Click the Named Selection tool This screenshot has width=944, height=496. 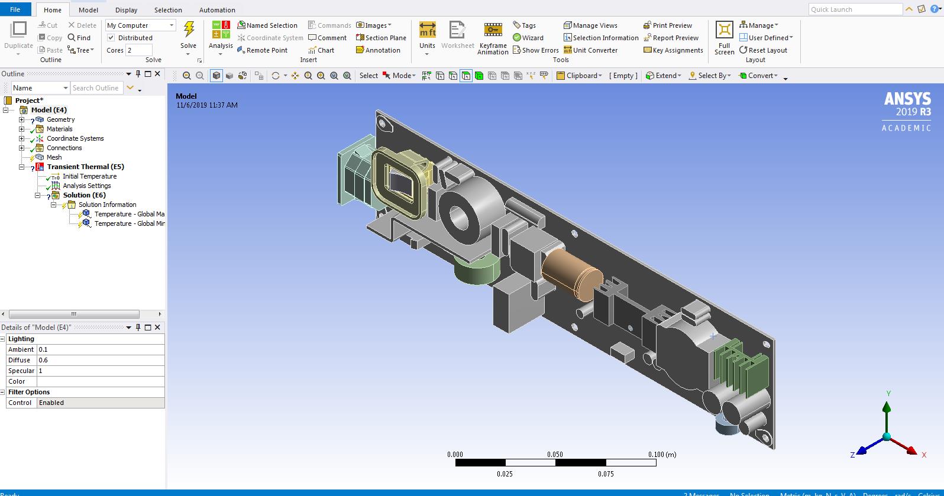tap(267, 25)
